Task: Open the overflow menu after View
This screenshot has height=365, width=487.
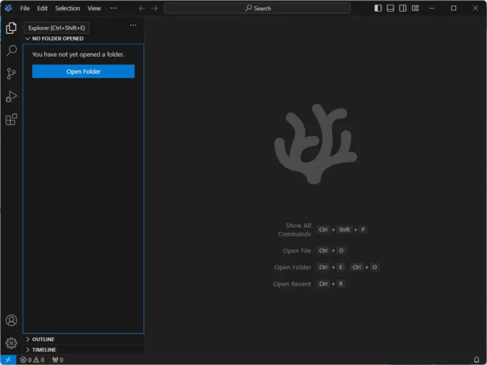Action: click(x=114, y=9)
